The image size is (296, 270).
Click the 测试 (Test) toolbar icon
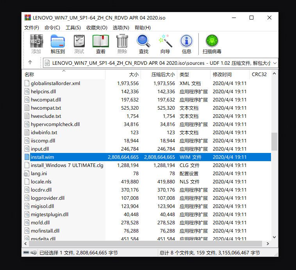79,41
